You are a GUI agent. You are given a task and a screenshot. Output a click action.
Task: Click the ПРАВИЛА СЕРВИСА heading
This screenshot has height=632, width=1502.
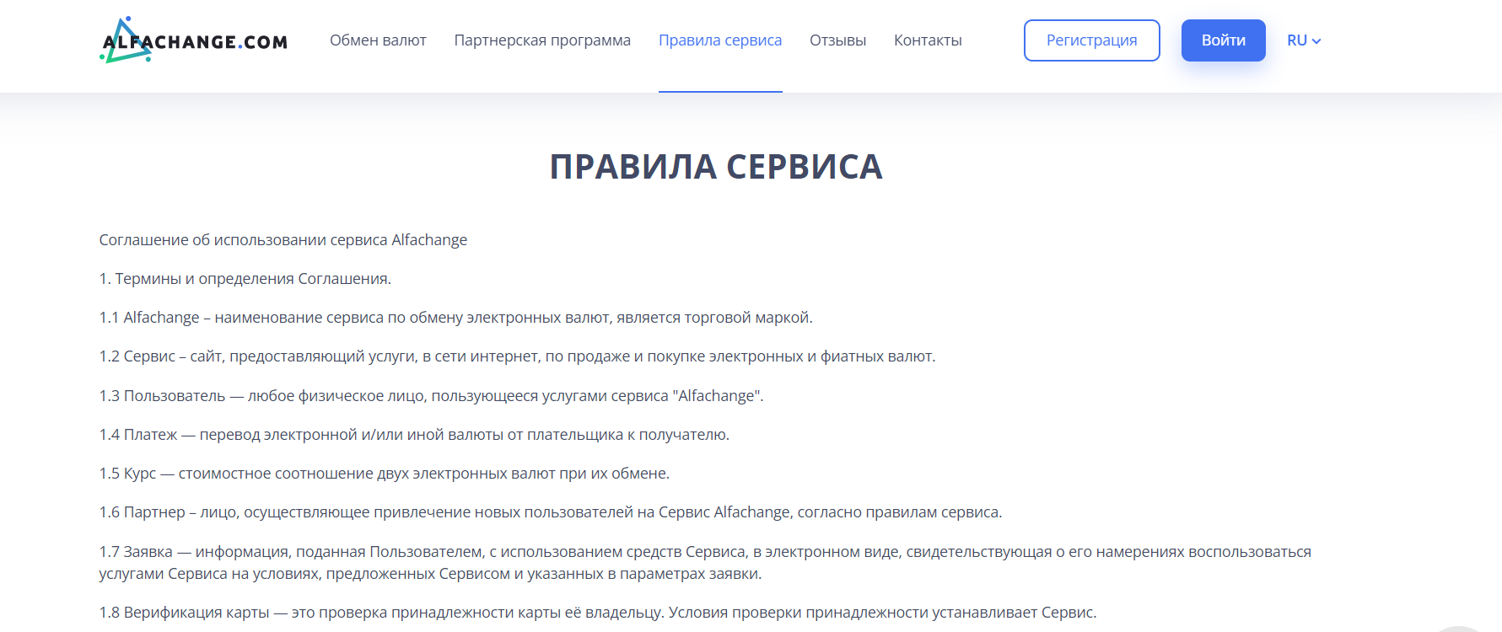point(716,167)
